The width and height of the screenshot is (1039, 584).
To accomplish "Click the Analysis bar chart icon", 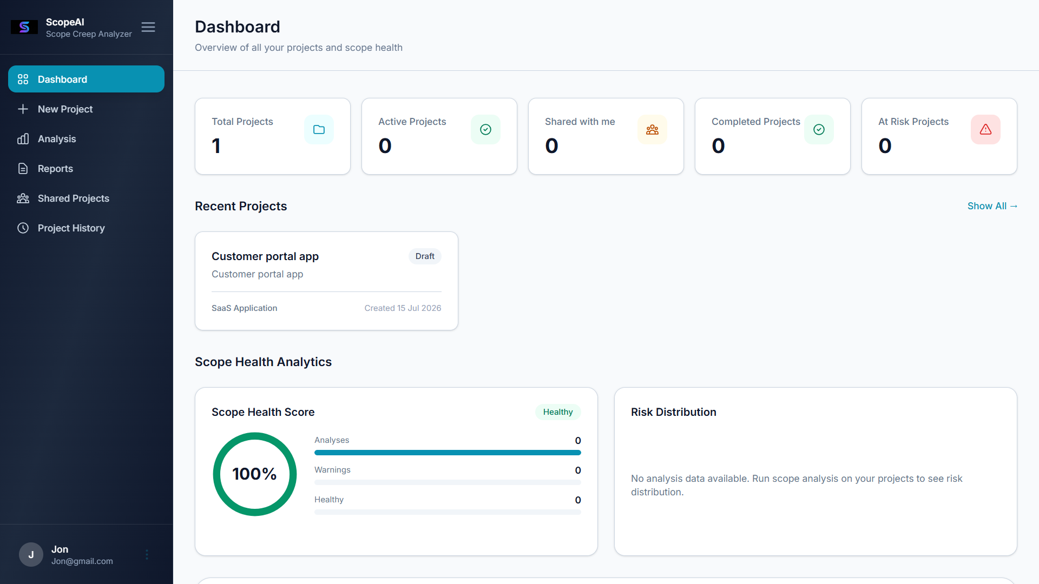I will click(x=23, y=139).
